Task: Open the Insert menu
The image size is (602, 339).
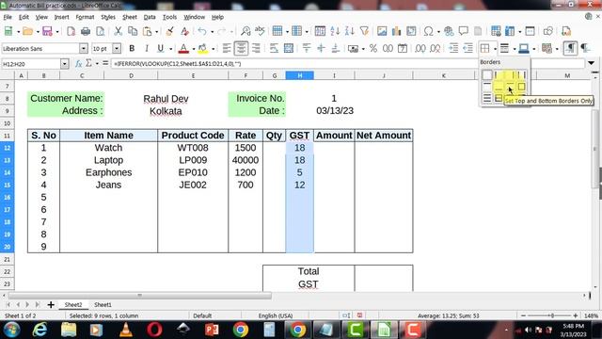Action: 61,17
